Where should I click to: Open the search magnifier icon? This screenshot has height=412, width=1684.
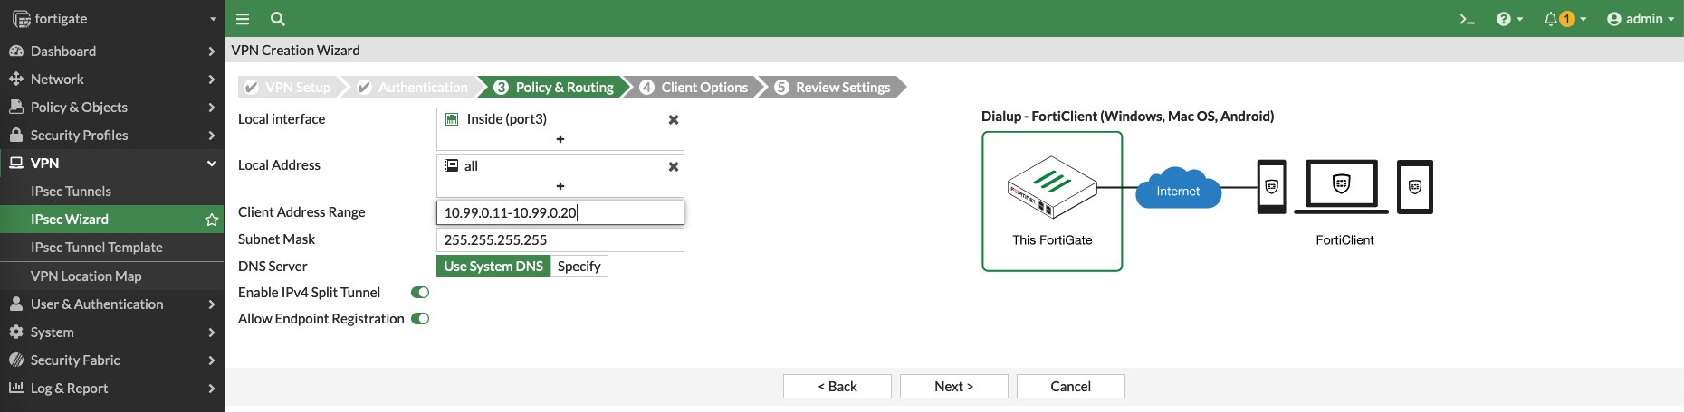tap(278, 19)
